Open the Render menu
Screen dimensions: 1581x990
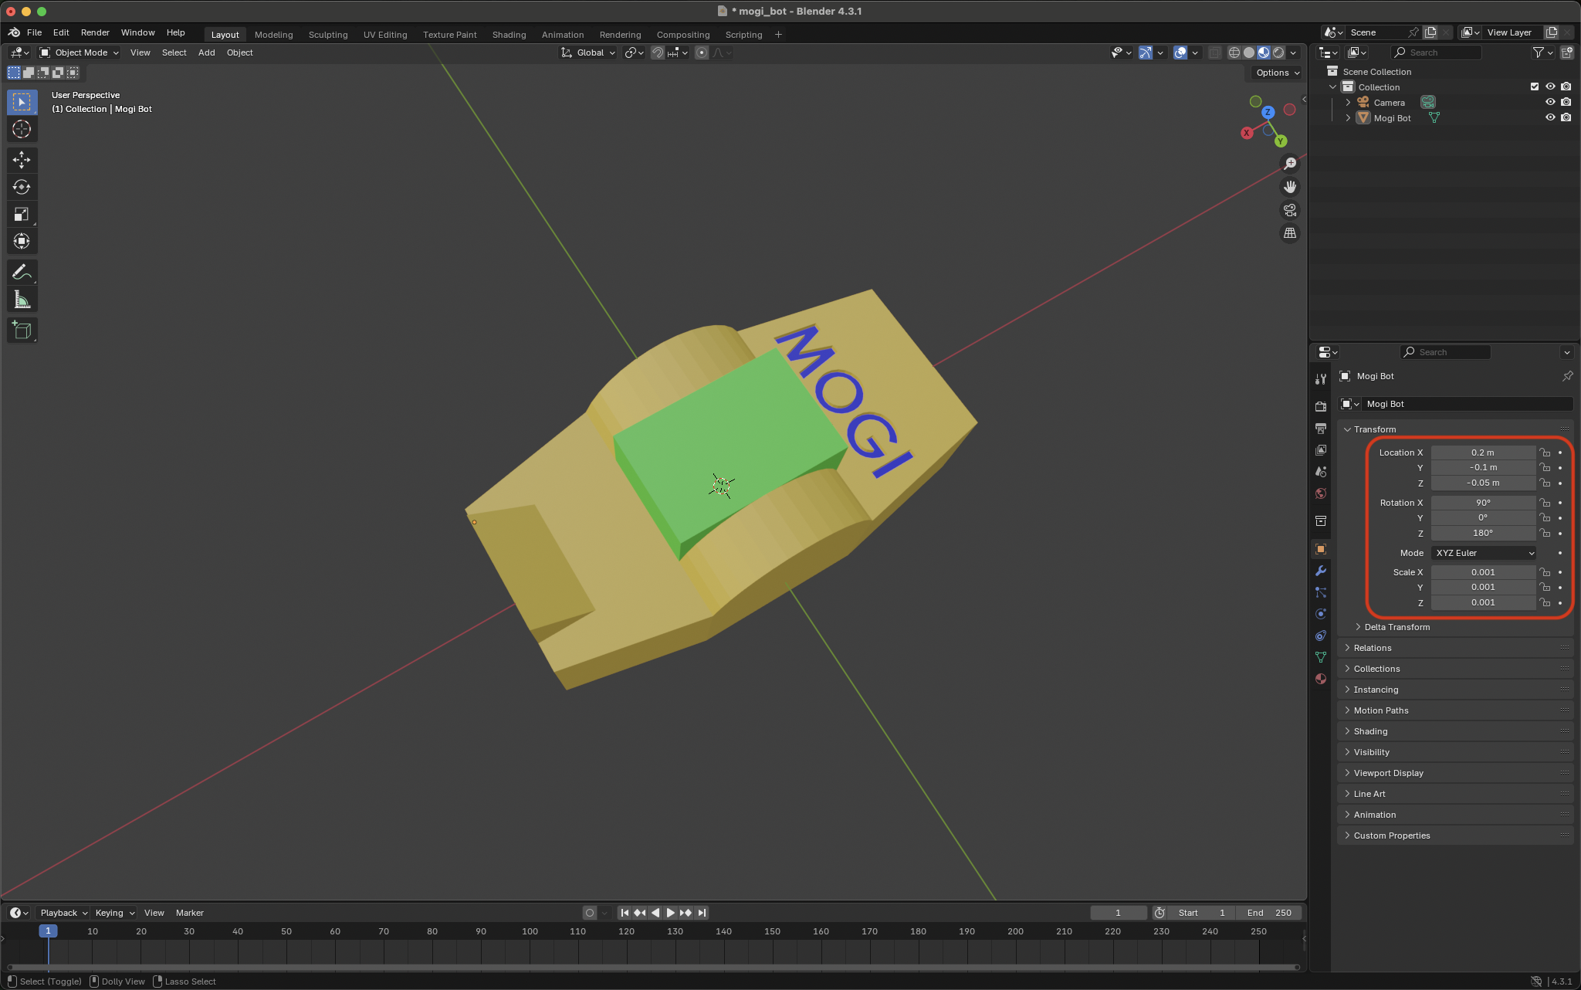[x=95, y=32]
